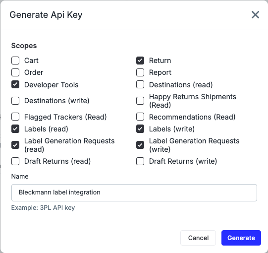Viewport: 268px width, 253px height.
Task: Click the blue Generate button
Action: 241,238
